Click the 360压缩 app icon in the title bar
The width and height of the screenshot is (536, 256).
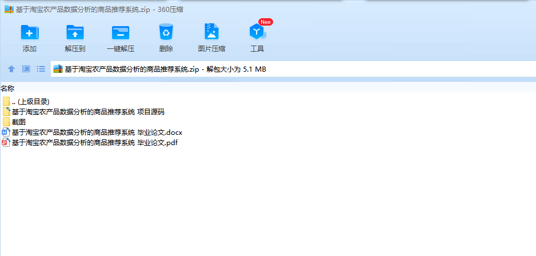(x=9, y=9)
